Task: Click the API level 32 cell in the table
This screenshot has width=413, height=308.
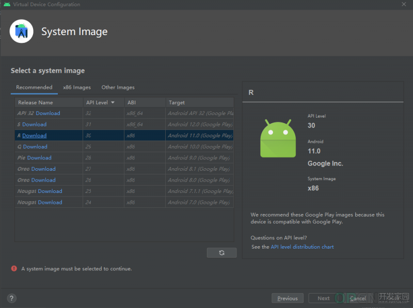Action: 104,113
